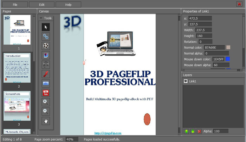Click Properties horizontal scrollbar left arrow
The width and height of the screenshot is (246, 142).
coord(183,70)
